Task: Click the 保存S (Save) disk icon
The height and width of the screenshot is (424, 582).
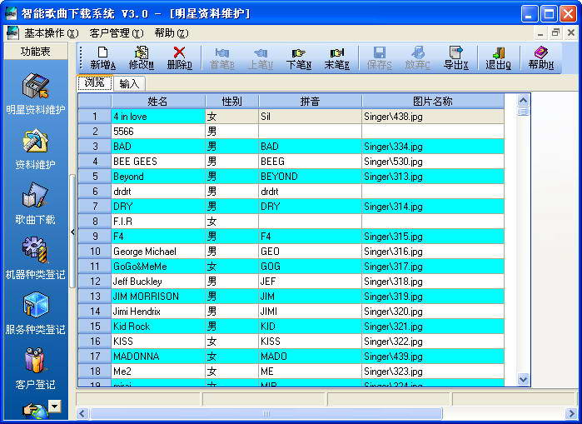Action: (380, 52)
